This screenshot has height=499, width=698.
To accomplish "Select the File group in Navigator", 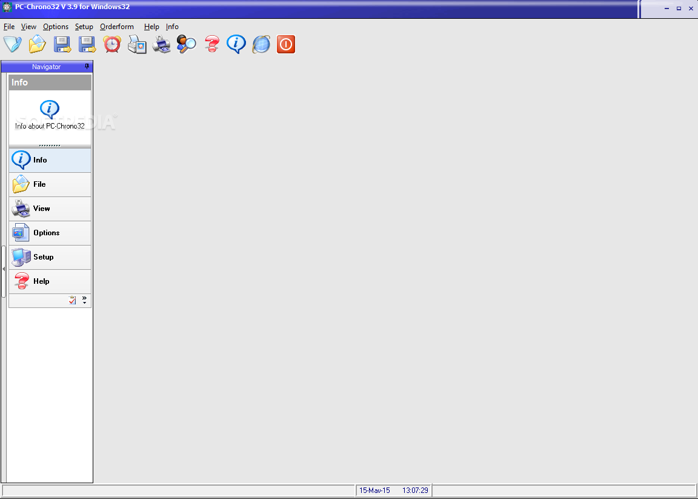I will [50, 184].
